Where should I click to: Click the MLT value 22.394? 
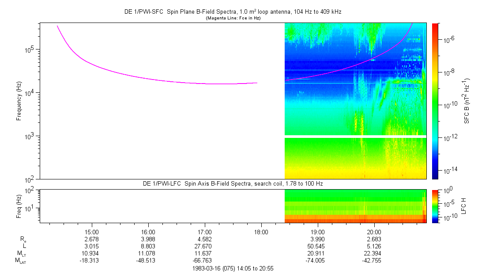374,253
